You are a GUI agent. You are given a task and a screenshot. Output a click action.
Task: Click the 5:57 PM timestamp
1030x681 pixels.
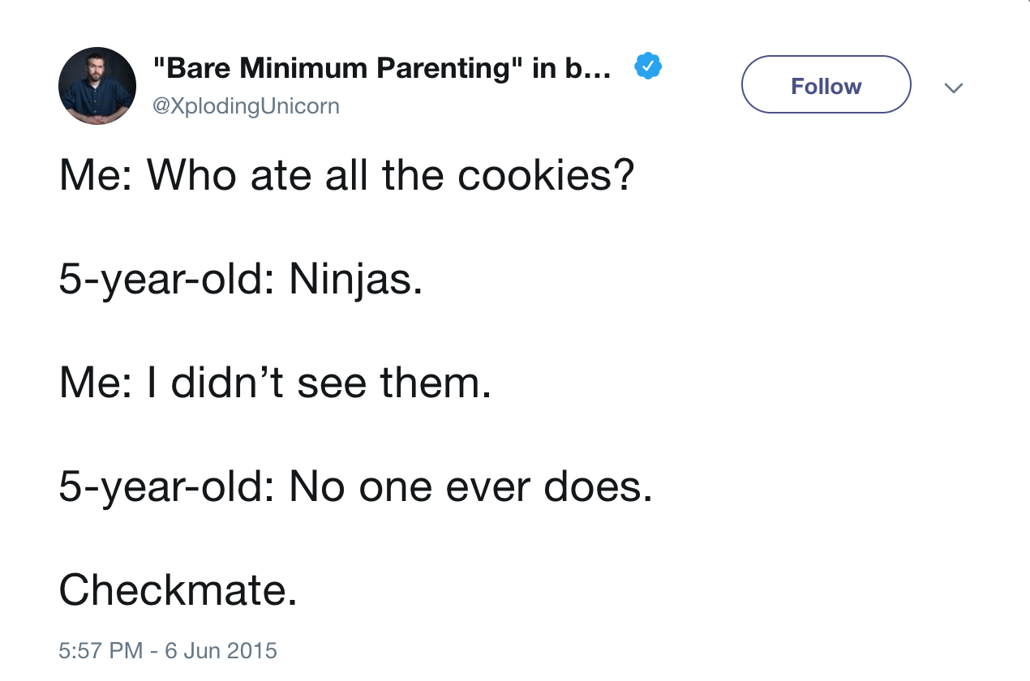click(x=89, y=650)
